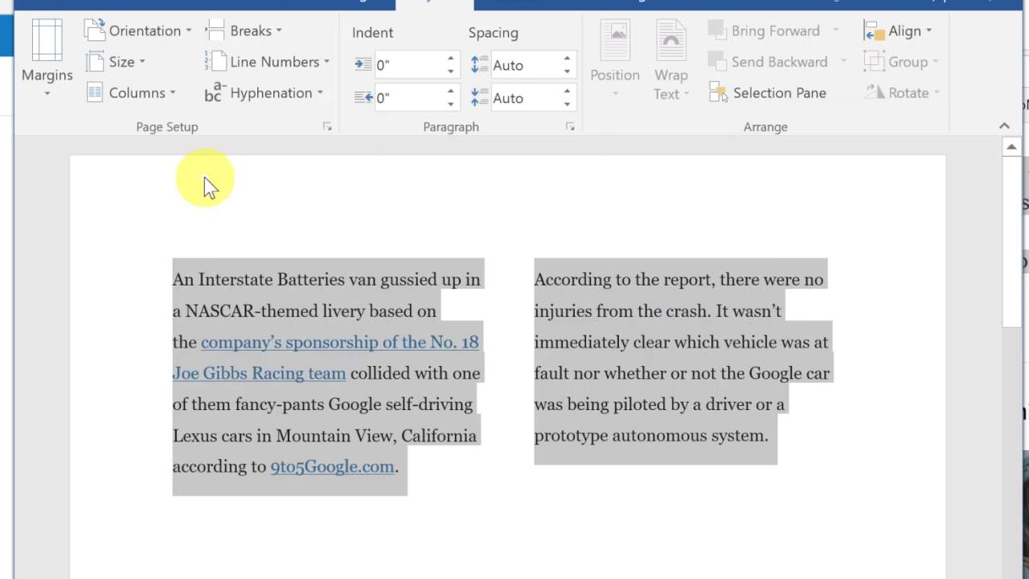Follow the company's sponsorship link

click(339, 342)
